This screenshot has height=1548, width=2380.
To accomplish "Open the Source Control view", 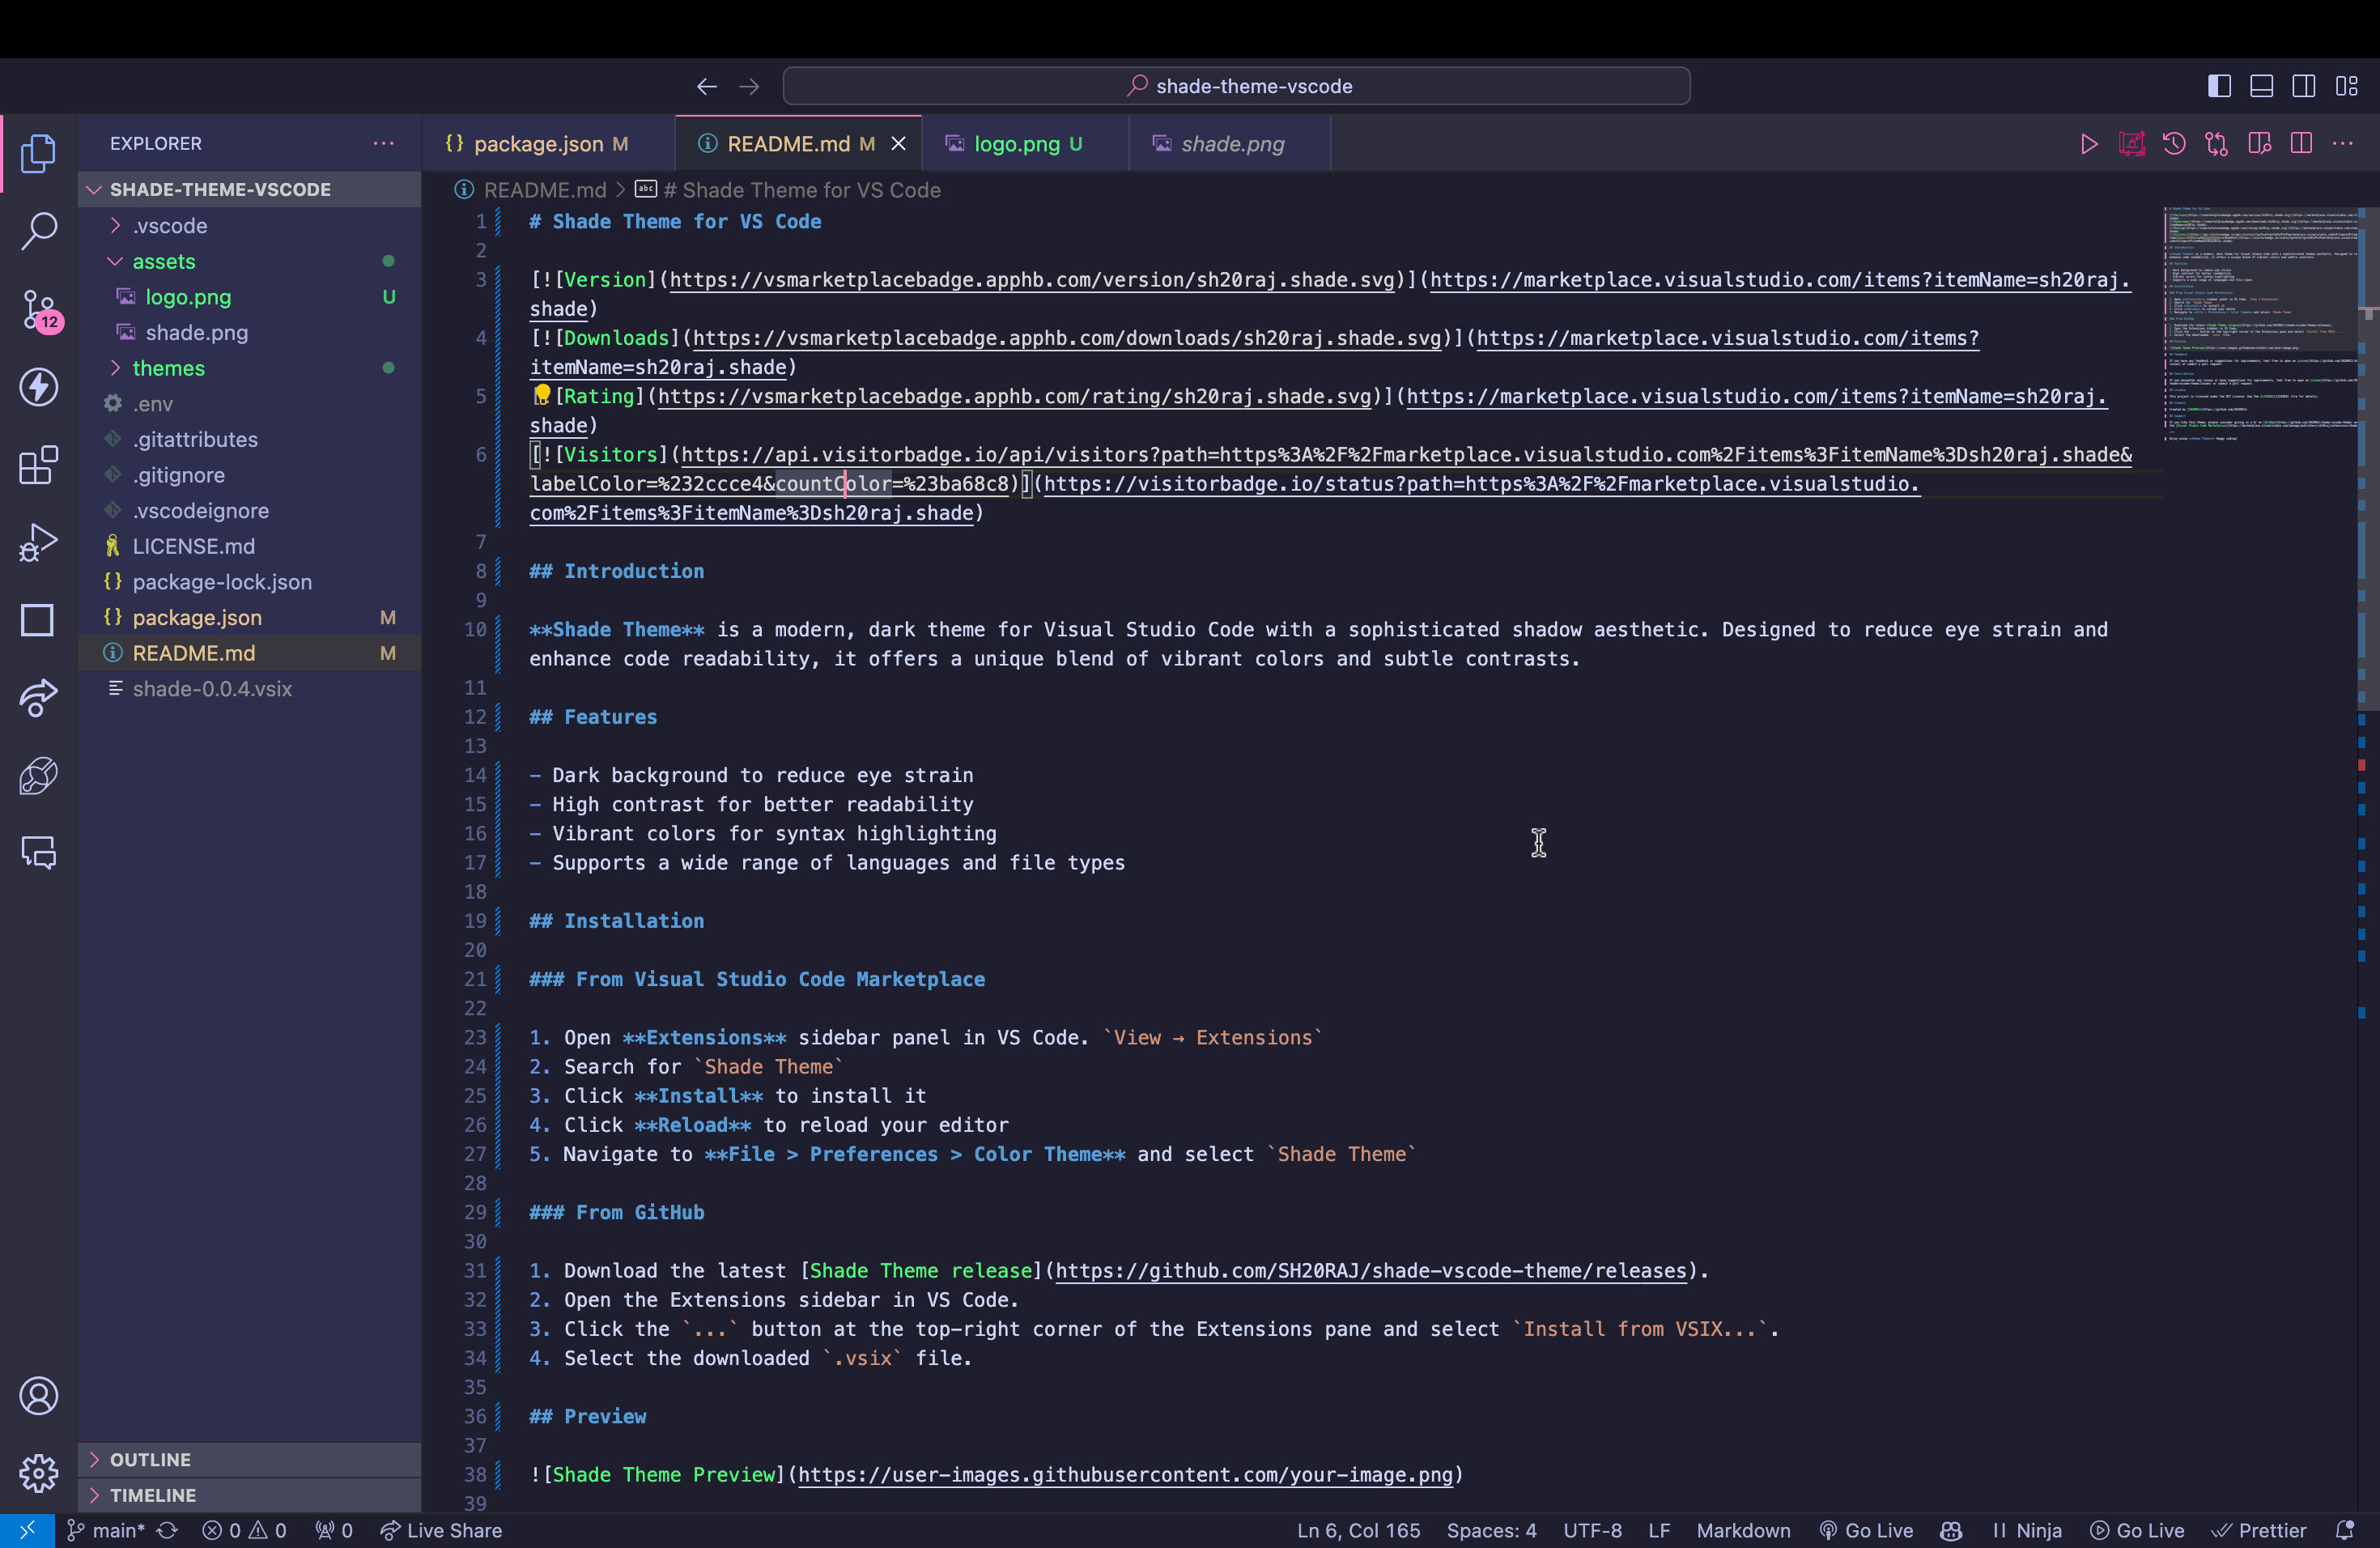I will coord(39,309).
